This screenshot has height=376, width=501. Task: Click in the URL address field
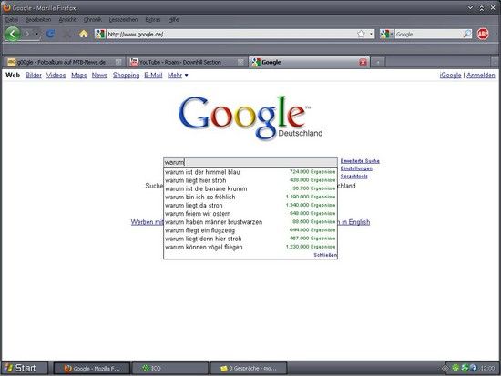point(231,34)
